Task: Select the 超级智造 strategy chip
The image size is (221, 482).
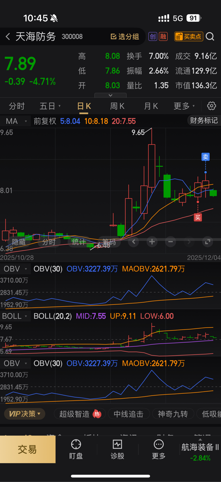Action: pyautogui.click(x=80, y=414)
